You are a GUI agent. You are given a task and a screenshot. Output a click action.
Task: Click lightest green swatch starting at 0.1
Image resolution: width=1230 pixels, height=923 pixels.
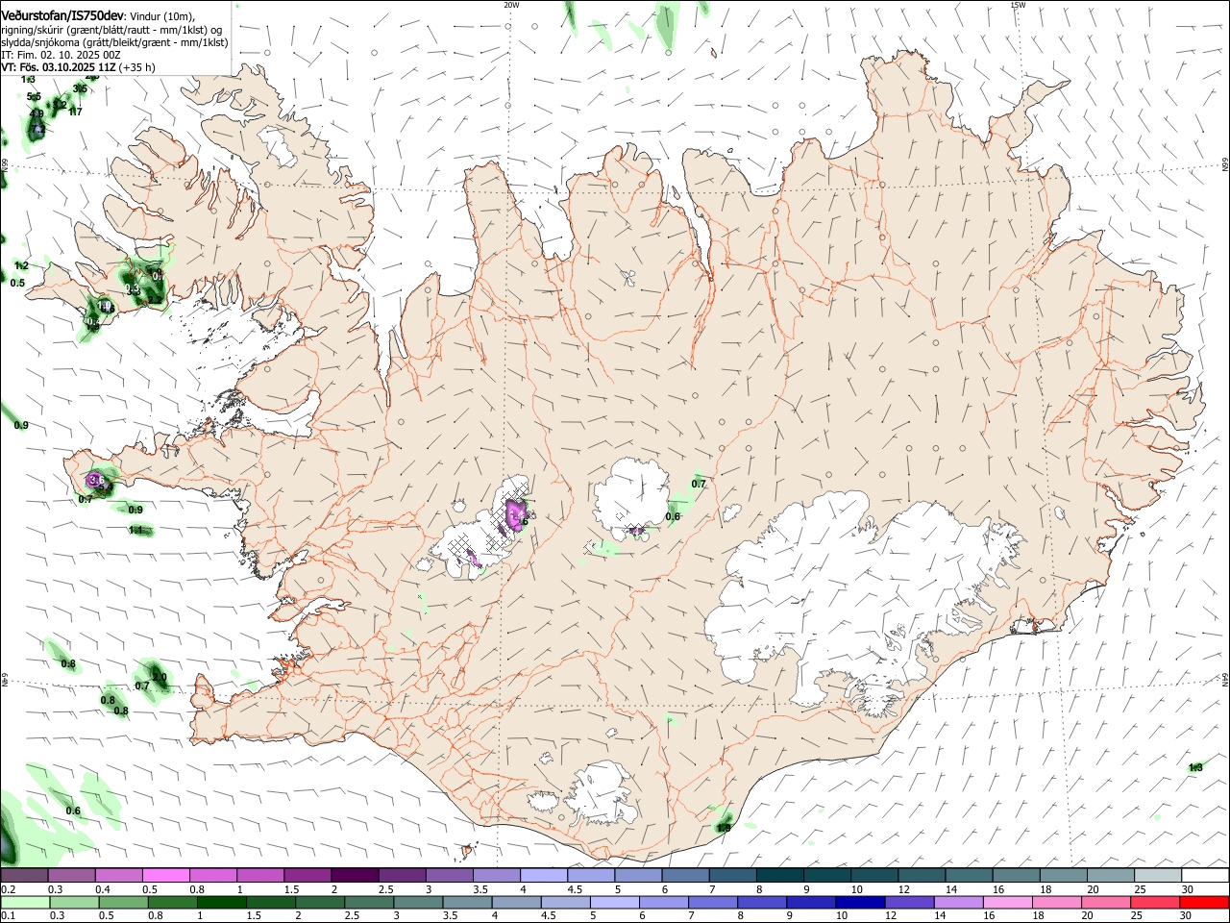[x=25, y=902]
